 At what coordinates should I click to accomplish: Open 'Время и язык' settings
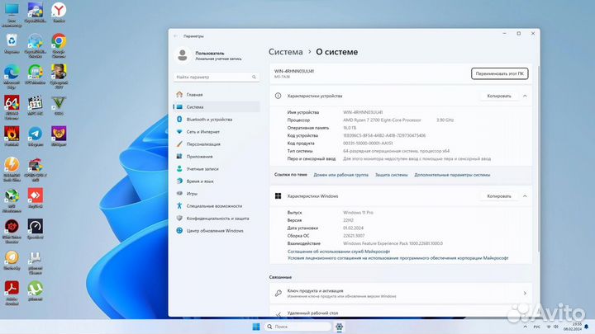(217, 181)
